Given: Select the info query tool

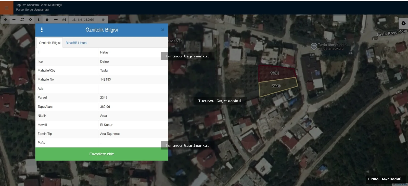Looking at the screenshot, I should [x=39, y=20].
